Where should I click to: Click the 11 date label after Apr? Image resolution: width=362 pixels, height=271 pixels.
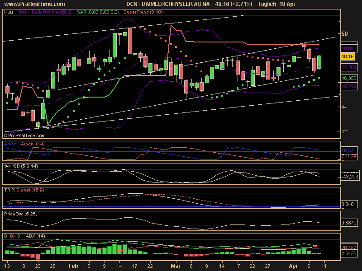pos(324,266)
